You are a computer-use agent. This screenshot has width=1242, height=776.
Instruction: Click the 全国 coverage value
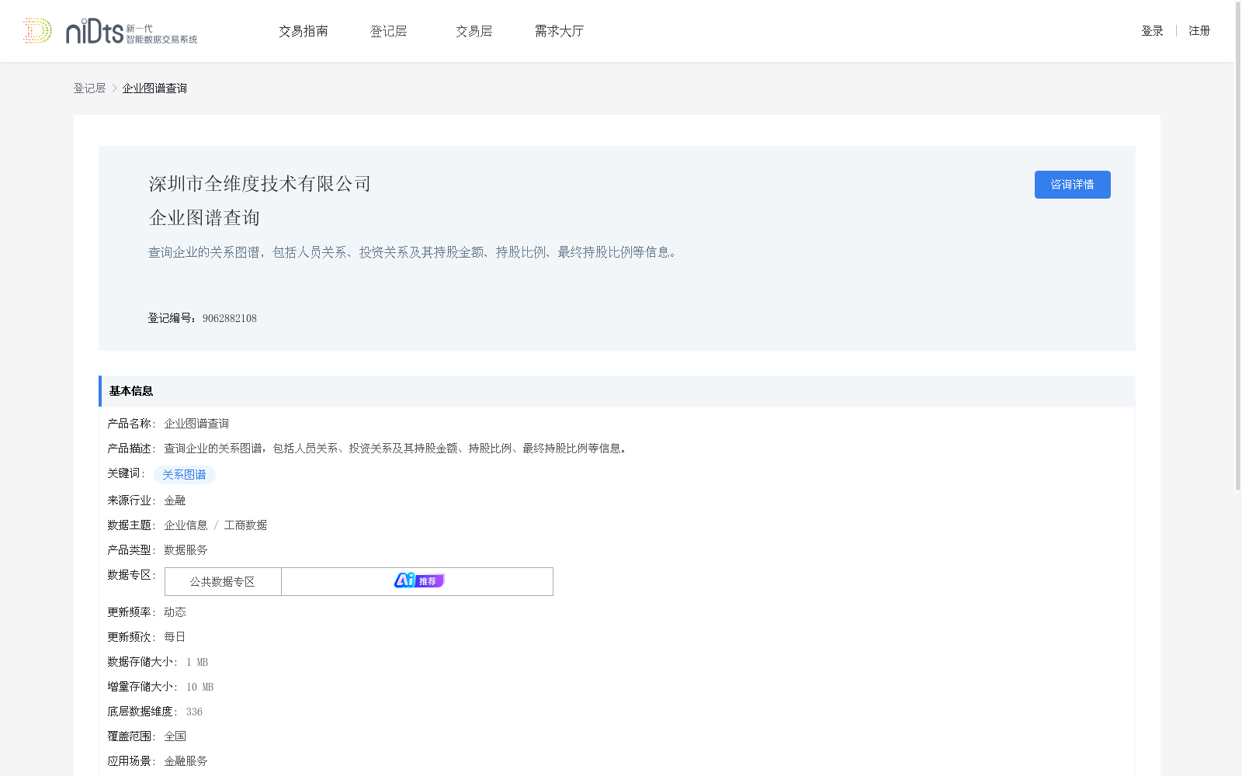pyautogui.click(x=175, y=736)
